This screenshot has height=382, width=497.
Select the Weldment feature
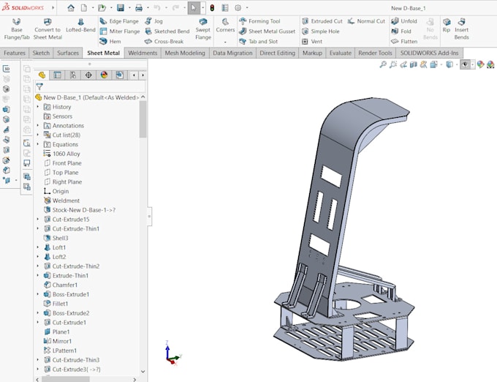[x=62, y=201]
